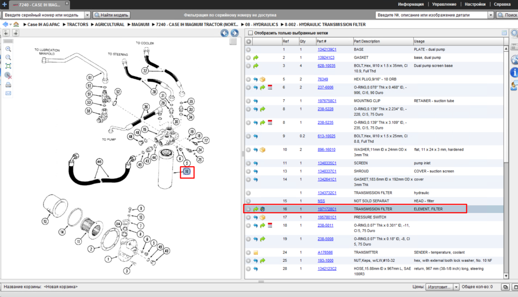Add PRESSURE SWITCH row with plus circle
The height and width of the screenshot is (297, 518).
pyautogui.click(x=249, y=217)
